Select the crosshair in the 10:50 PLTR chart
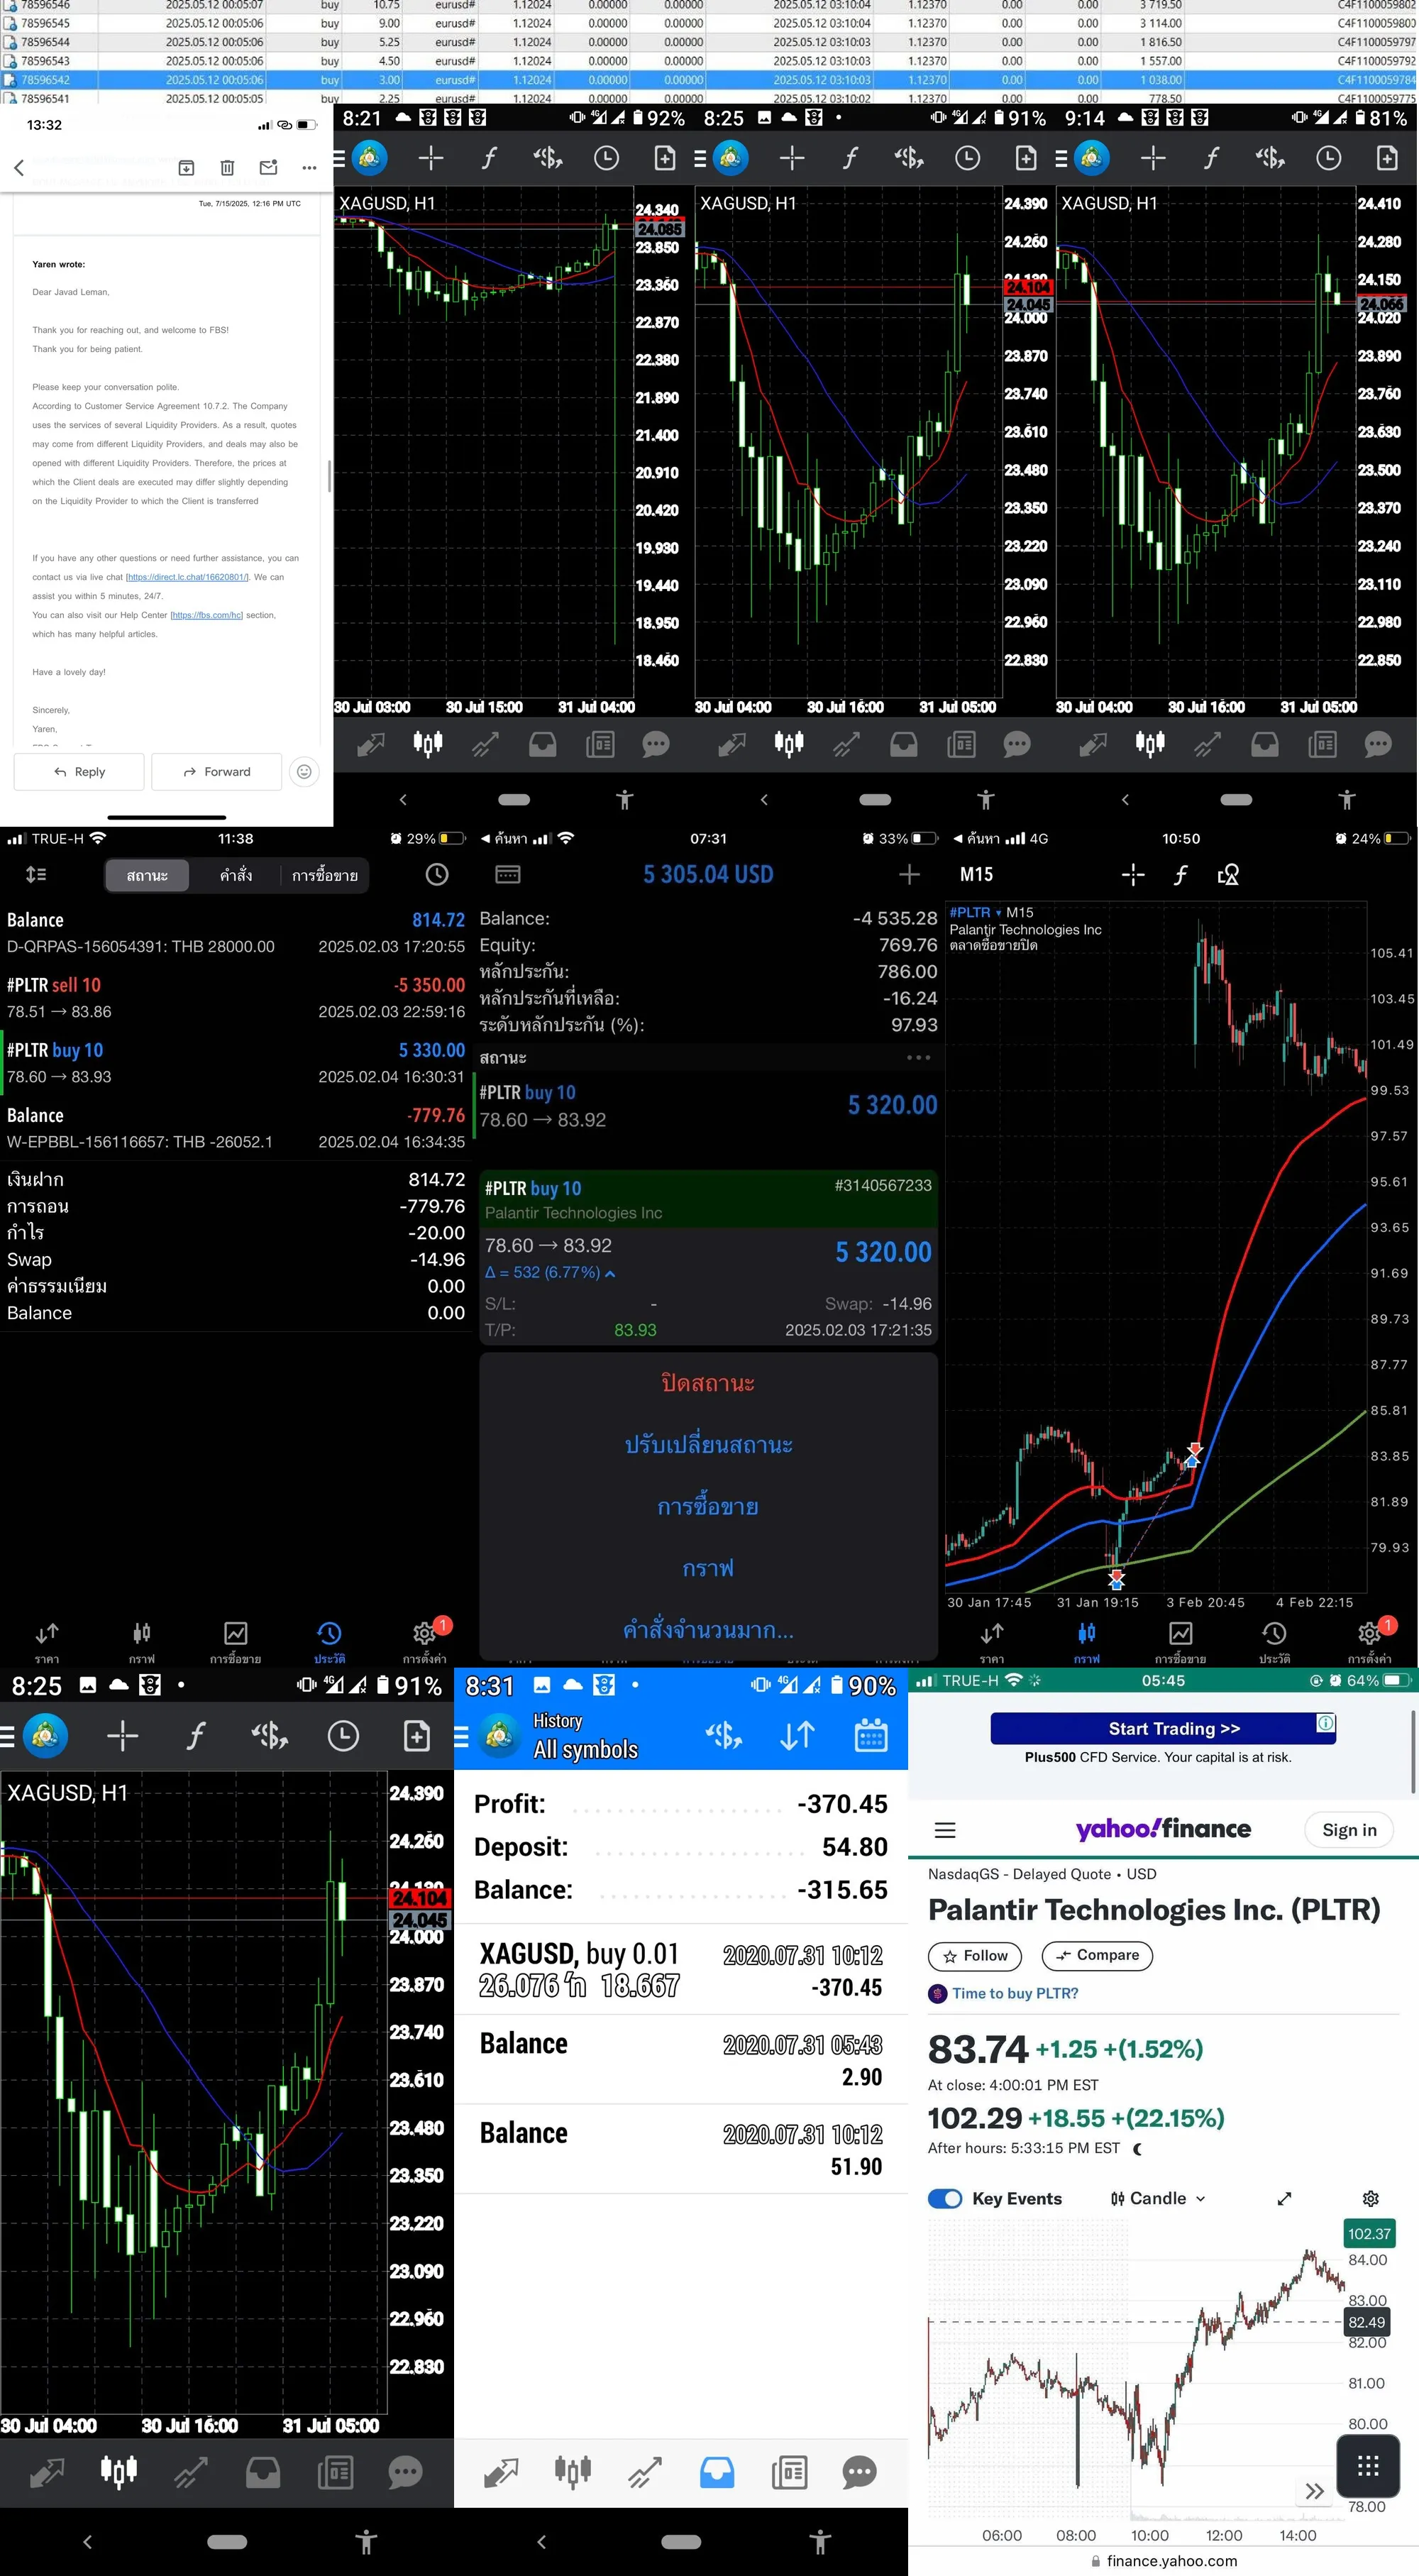The image size is (1419, 2576). pos(1133,875)
